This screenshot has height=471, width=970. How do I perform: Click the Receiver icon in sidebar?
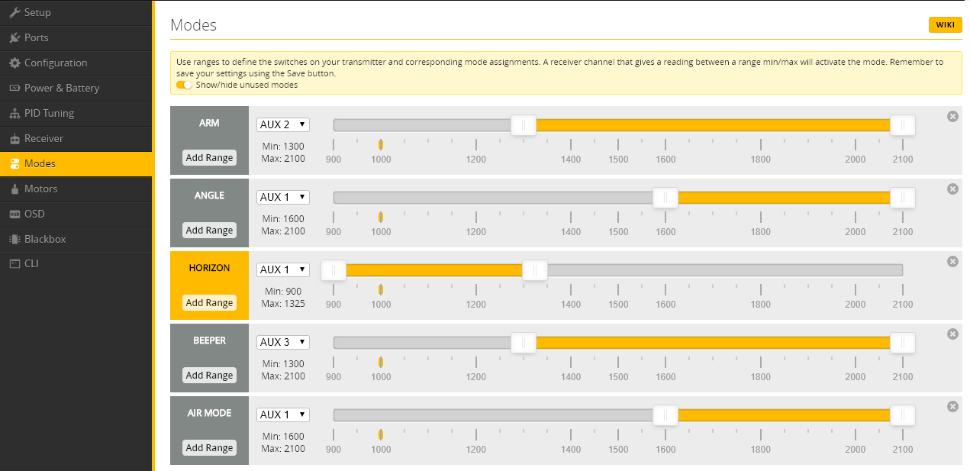(15, 139)
